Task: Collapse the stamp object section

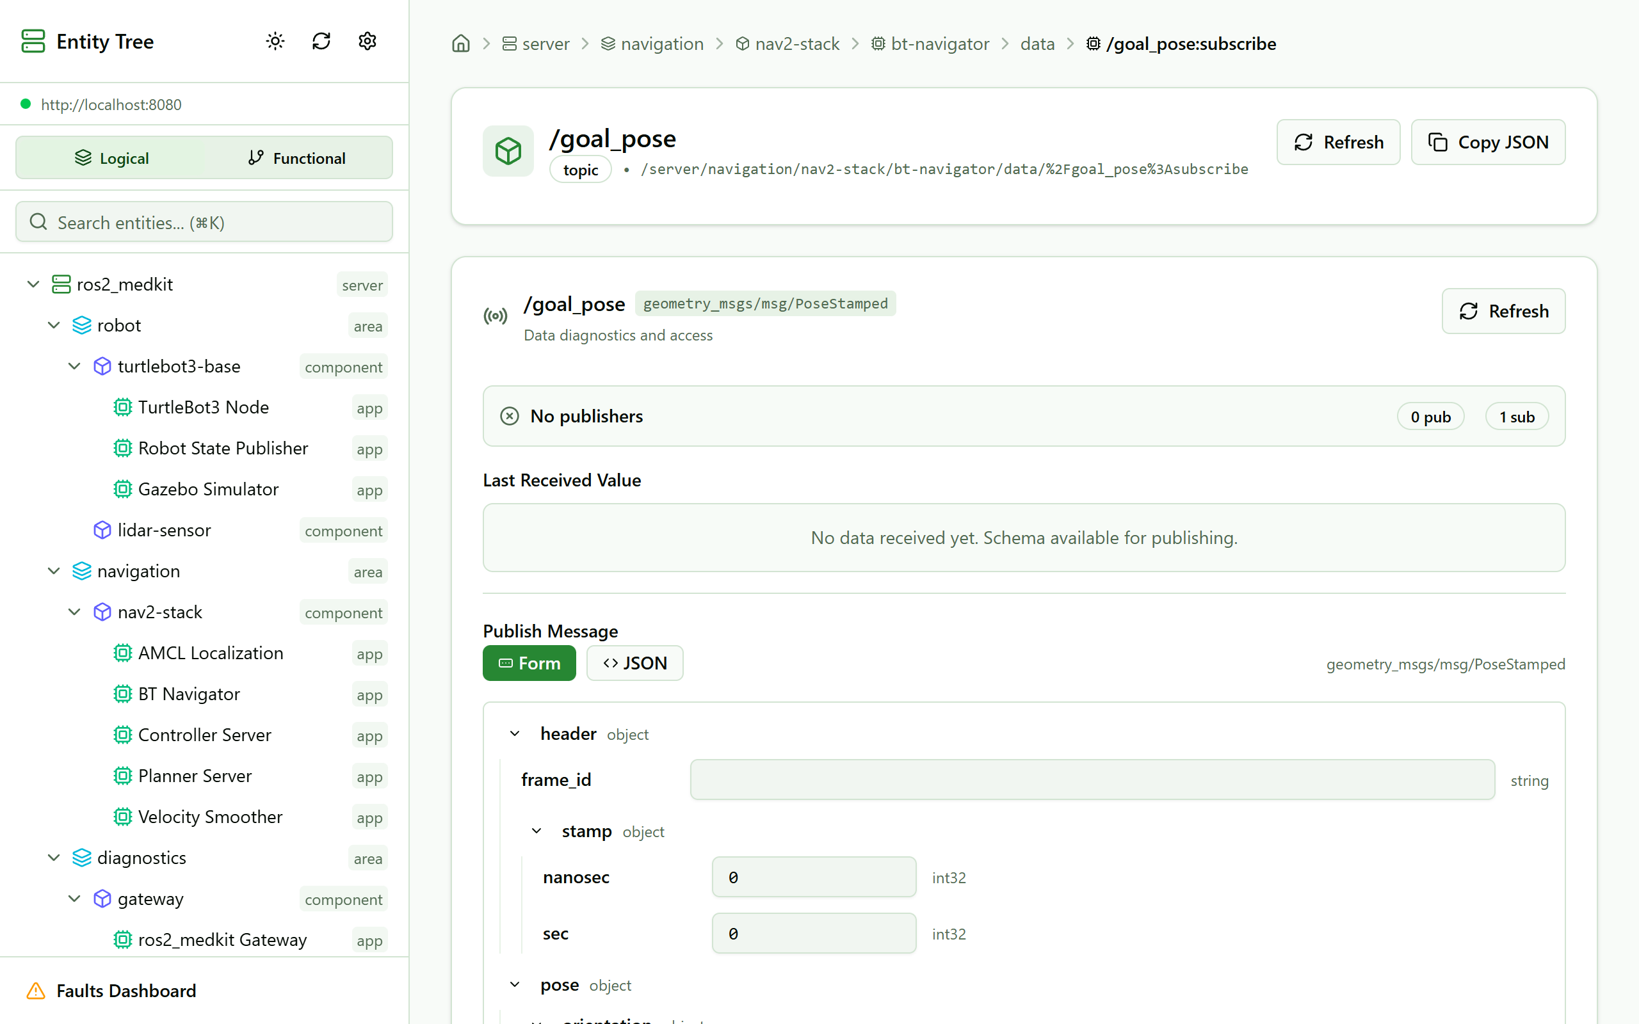Action: point(537,831)
